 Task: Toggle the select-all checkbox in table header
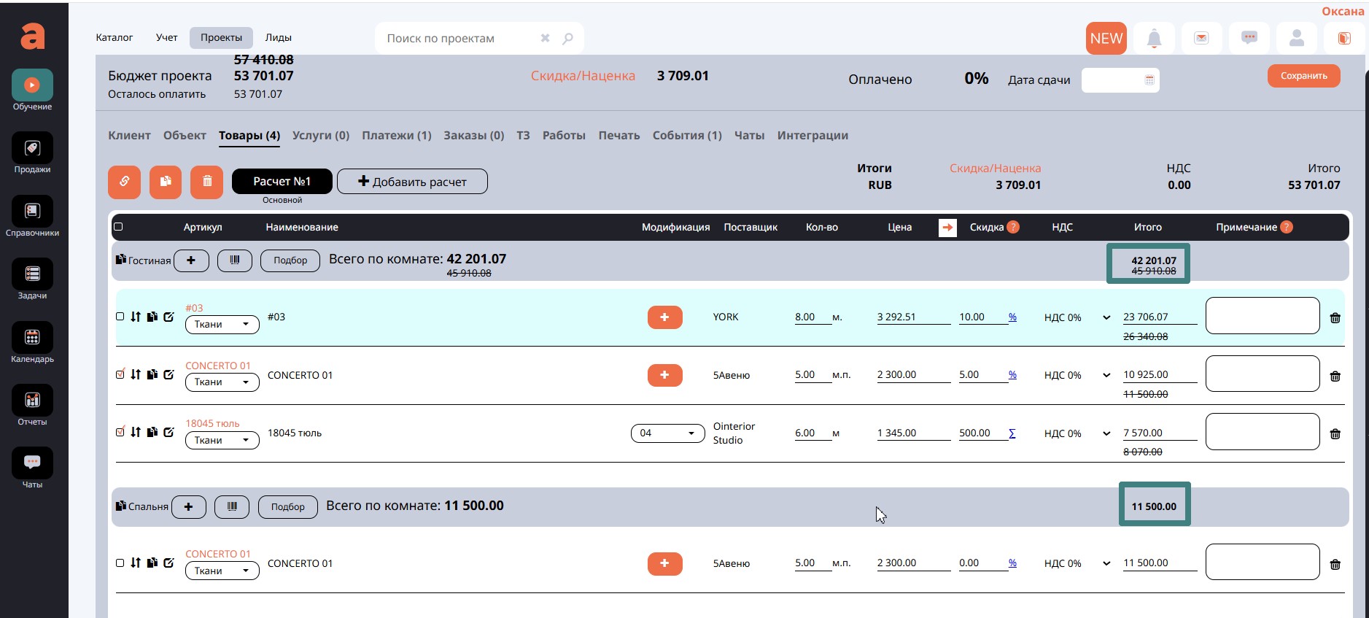coord(118,227)
